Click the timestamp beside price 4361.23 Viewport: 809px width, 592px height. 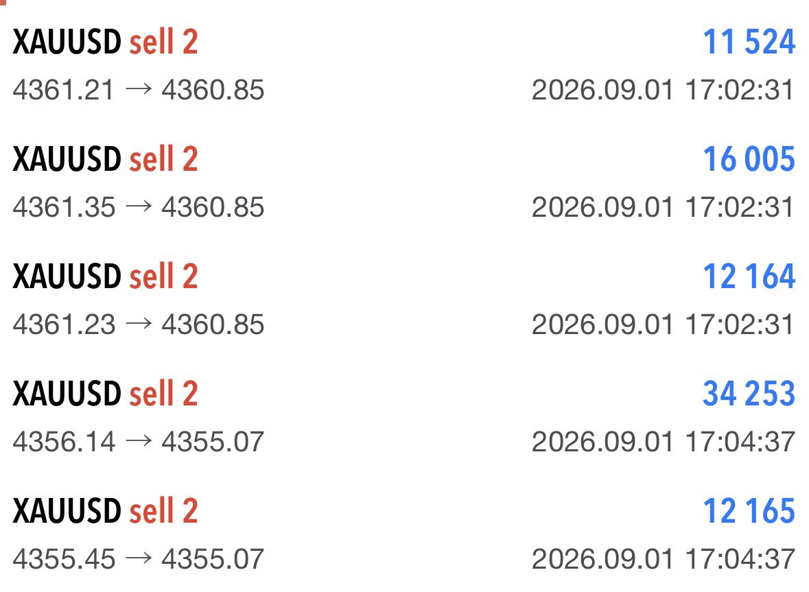pyautogui.click(x=663, y=324)
